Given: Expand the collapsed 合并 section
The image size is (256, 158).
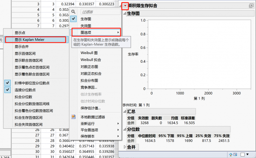Looking at the screenshot, I should coord(125,148).
